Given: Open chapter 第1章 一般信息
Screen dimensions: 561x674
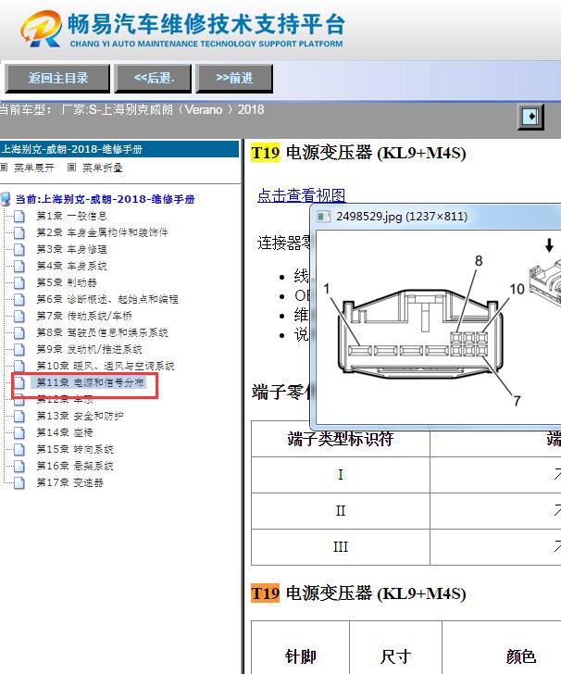Looking at the screenshot, I should tap(71, 216).
